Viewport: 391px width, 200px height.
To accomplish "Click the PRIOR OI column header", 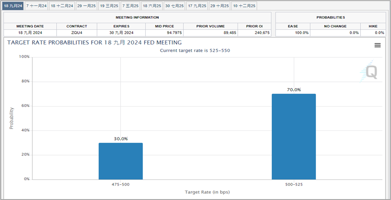I will click(x=255, y=26).
